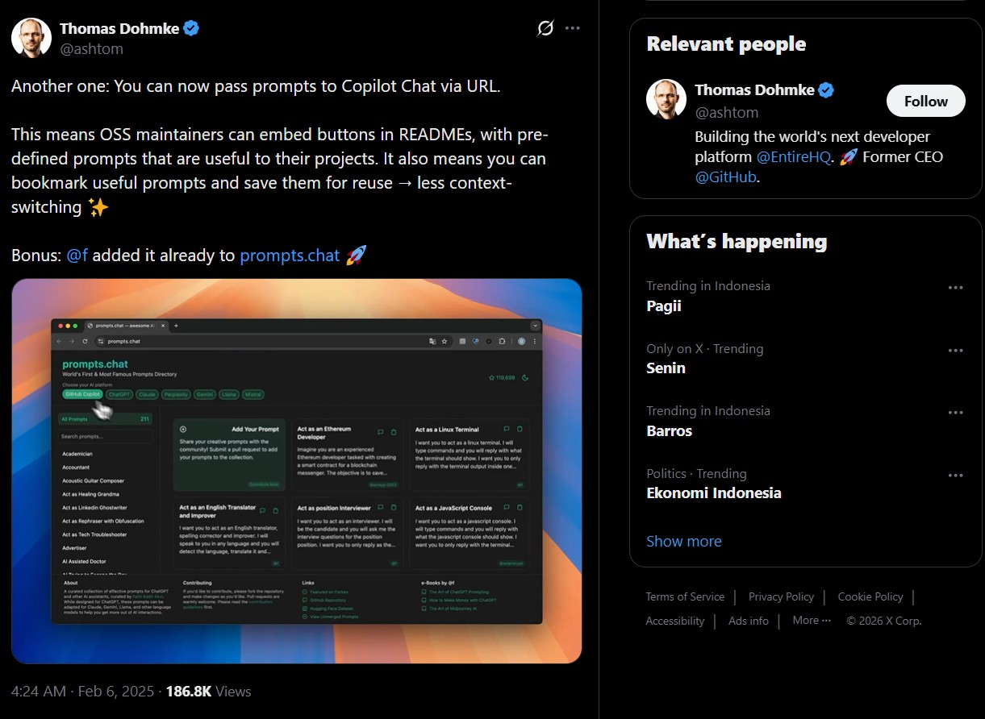Expand the footer More dropdown

[x=812, y=620]
